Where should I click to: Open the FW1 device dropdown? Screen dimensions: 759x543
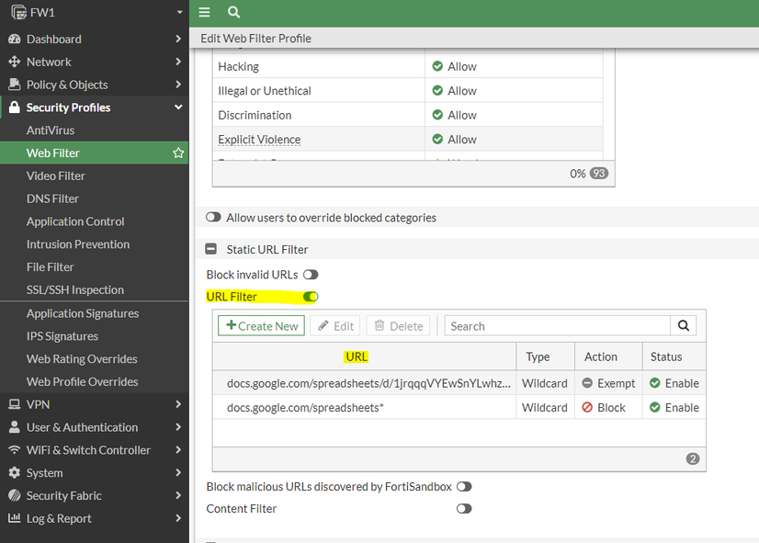pyautogui.click(x=180, y=12)
